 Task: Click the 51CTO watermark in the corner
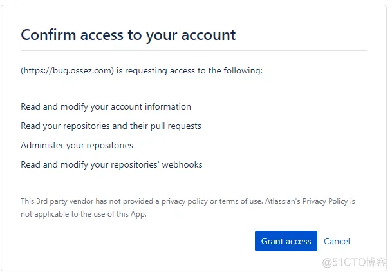tap(353, 262)
